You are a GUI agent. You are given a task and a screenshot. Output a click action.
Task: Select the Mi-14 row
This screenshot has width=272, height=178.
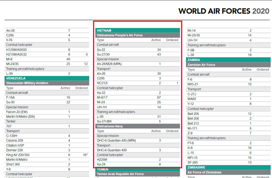228,30
